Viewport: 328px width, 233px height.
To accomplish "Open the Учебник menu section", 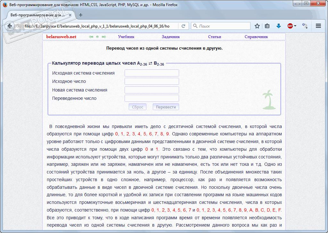I will (x=126, y=37).
